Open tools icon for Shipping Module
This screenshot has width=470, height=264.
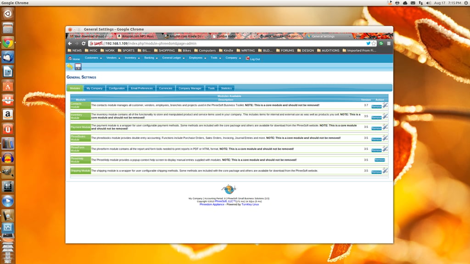pos(385,170)
